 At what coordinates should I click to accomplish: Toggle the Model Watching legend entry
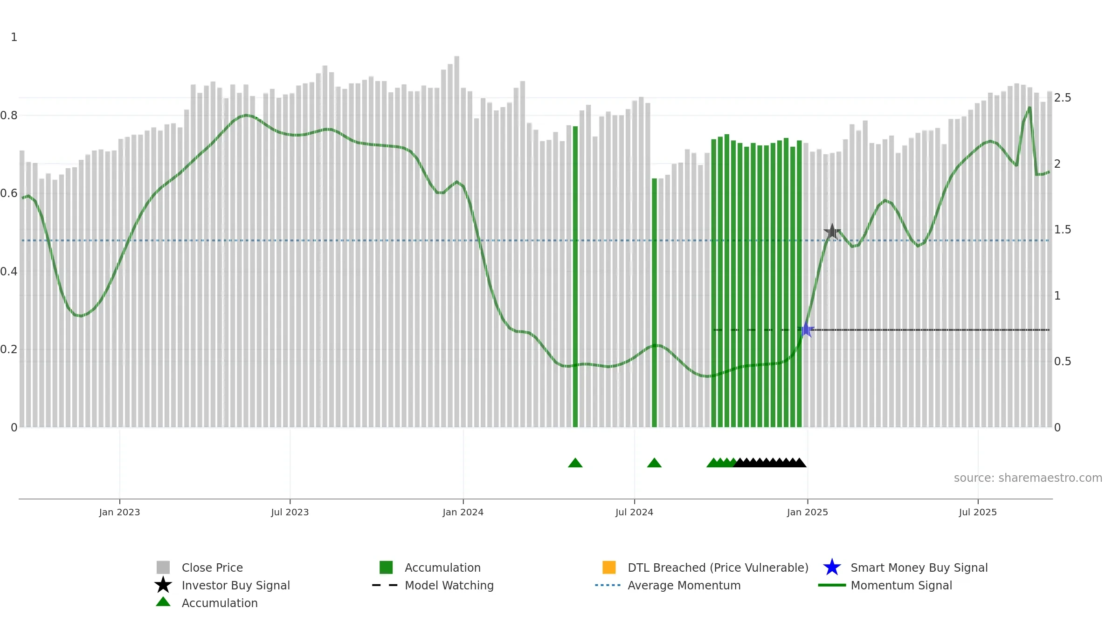pos(433,585)
